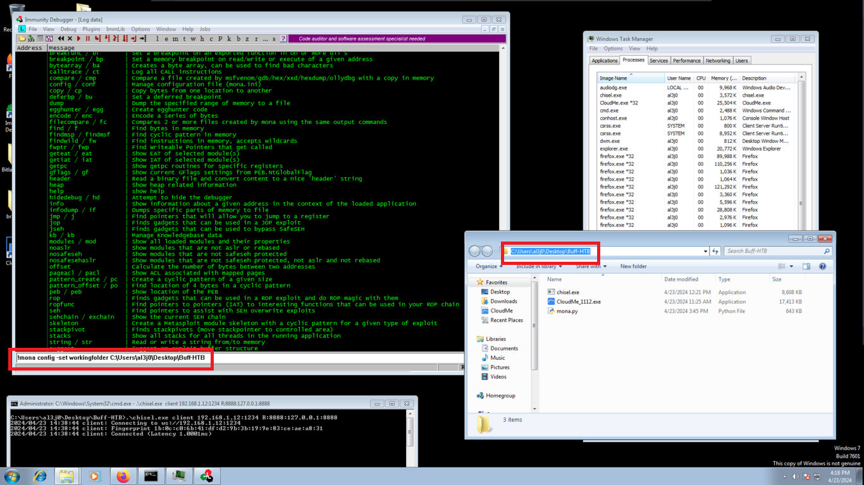Image resolution: width=864 pixels, height=485 pixels.
Task: Click the Open file folder icon in Immunity toolbar
Action: tap(22, 39)
